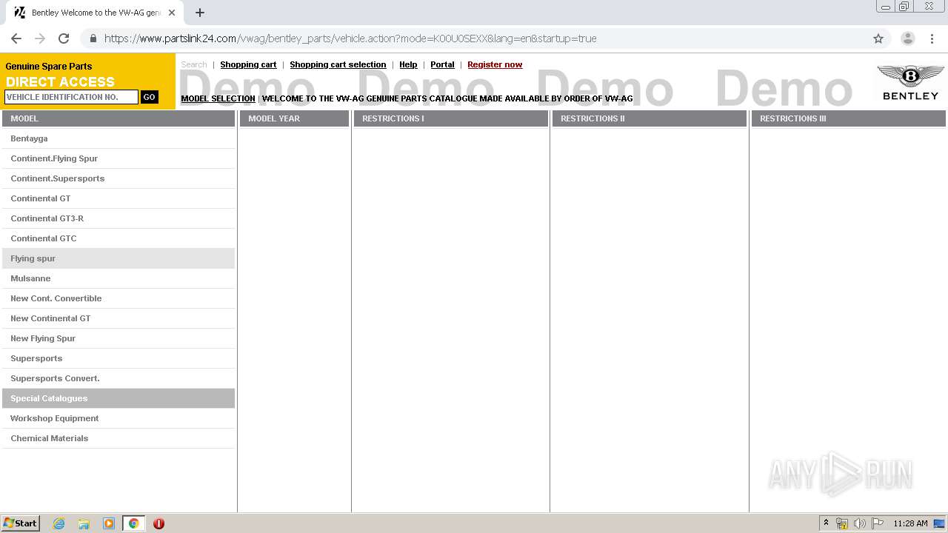This screenshot has height=533, width=948.
Task: Click the GO button
Action: 149,97
